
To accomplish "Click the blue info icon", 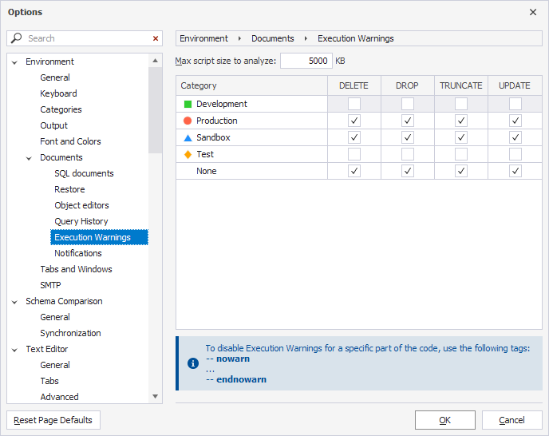I will 193,363.
